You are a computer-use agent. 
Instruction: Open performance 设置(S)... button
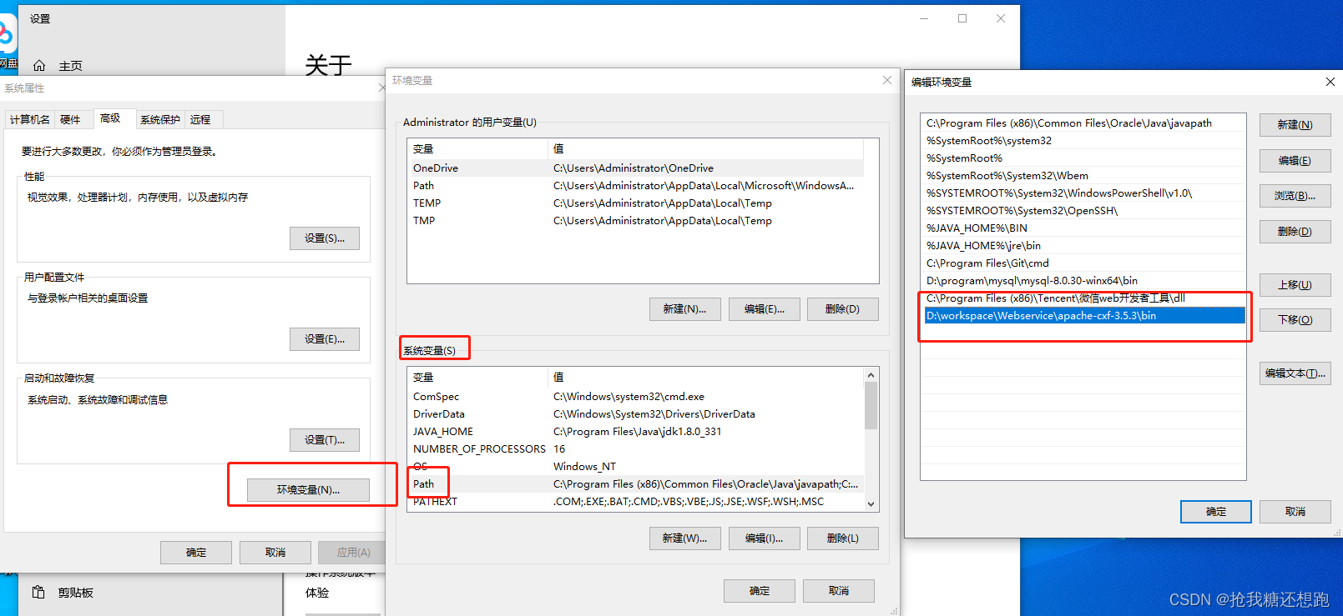coord(325,238)
